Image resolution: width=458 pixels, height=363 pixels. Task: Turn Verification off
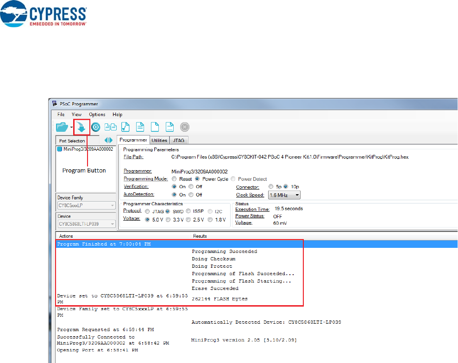coord(192,187)
